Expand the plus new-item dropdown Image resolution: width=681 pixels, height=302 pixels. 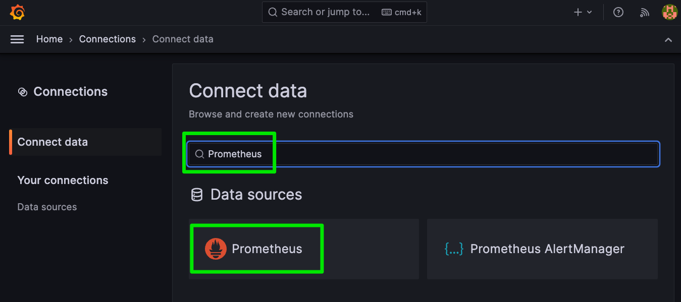point(583,12)
